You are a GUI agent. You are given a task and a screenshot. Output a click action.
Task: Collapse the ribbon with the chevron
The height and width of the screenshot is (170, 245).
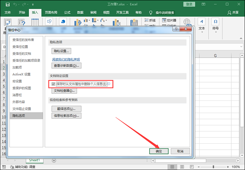pos(241,38)
